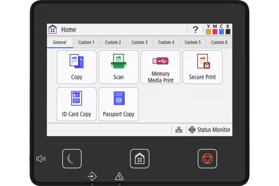The height and width of the screenshot is (186, 279).
Task: Select the Secure Print tile
Action: pos(202,67)
